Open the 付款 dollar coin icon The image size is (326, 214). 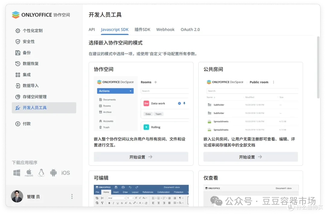(18, 124)
